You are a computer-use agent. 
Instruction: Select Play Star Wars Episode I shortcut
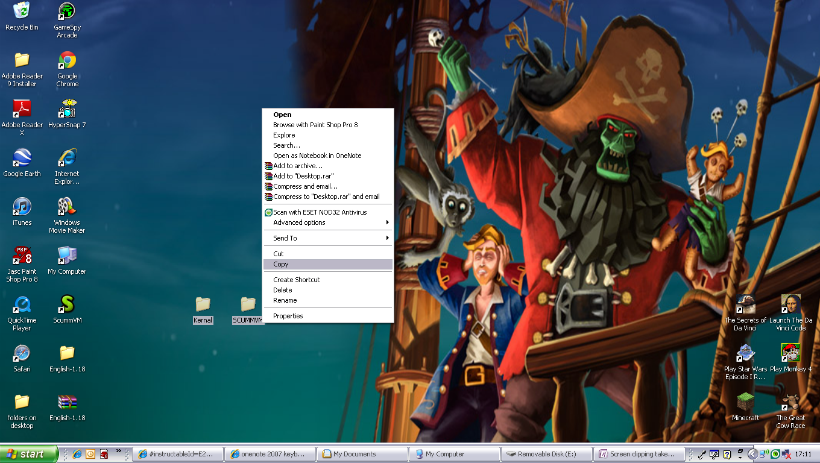coord(746,362)
